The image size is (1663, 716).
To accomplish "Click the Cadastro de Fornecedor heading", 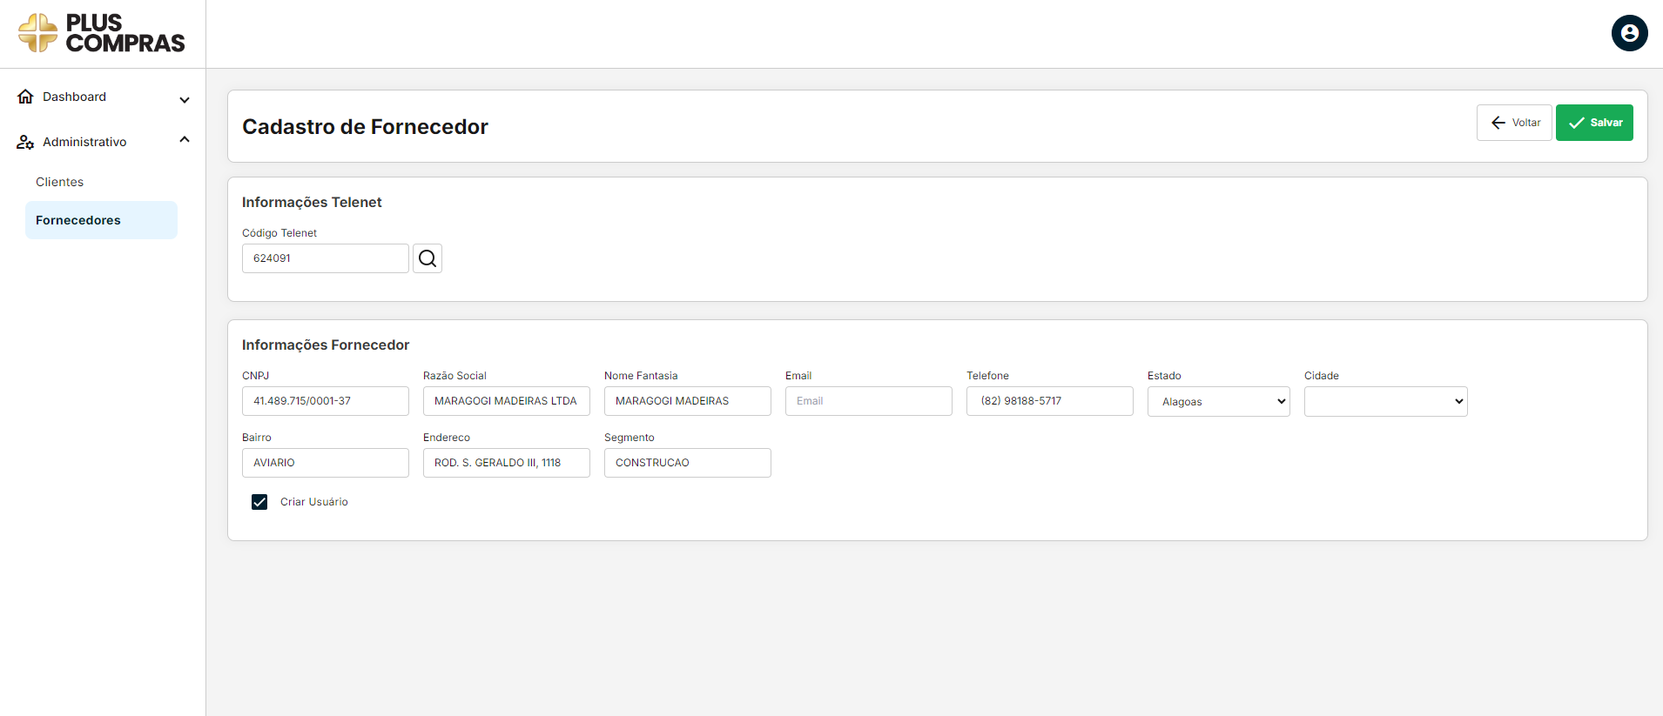I will (x=365, y=127).
